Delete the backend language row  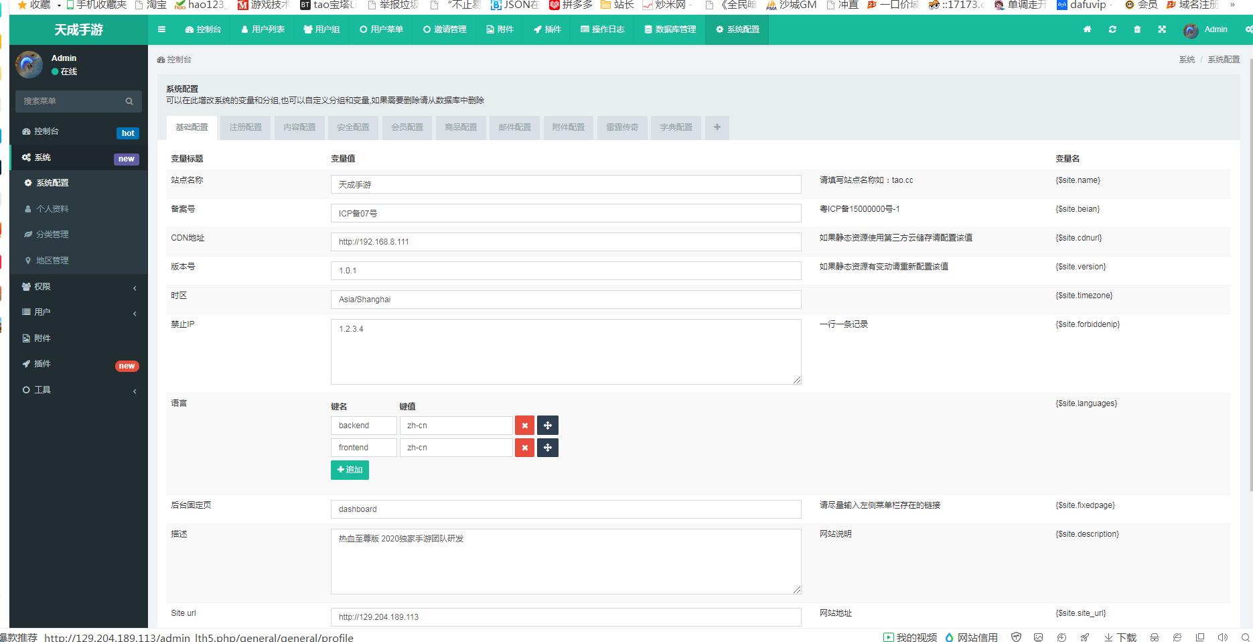coord(524,426)
